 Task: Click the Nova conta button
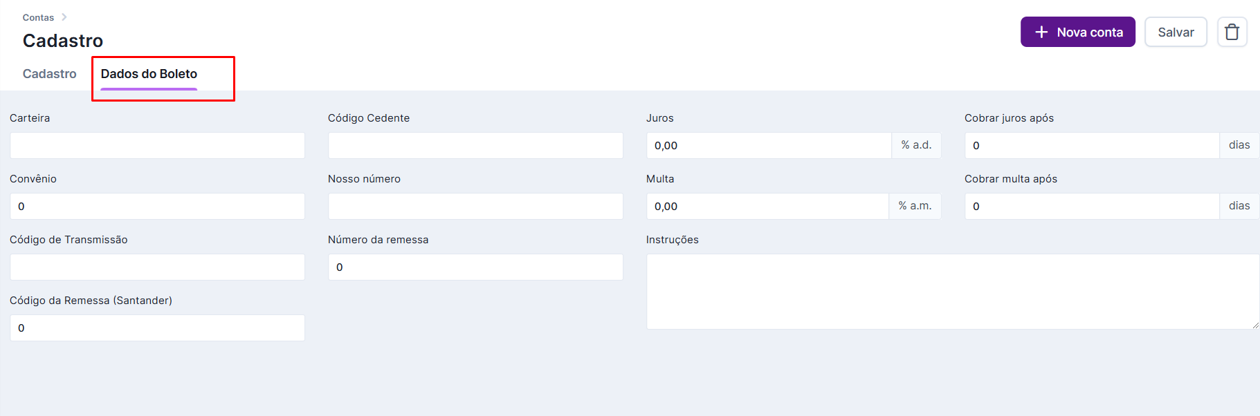click(x=1077, y=32)
